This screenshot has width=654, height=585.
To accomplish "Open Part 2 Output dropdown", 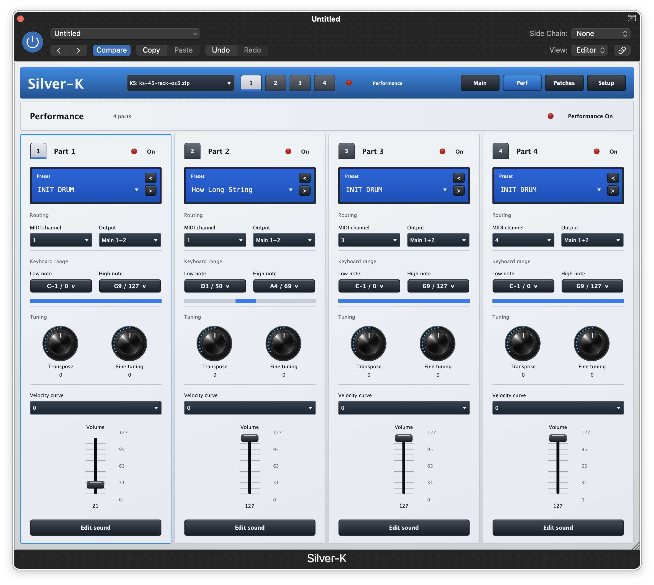I will [284, 240].
